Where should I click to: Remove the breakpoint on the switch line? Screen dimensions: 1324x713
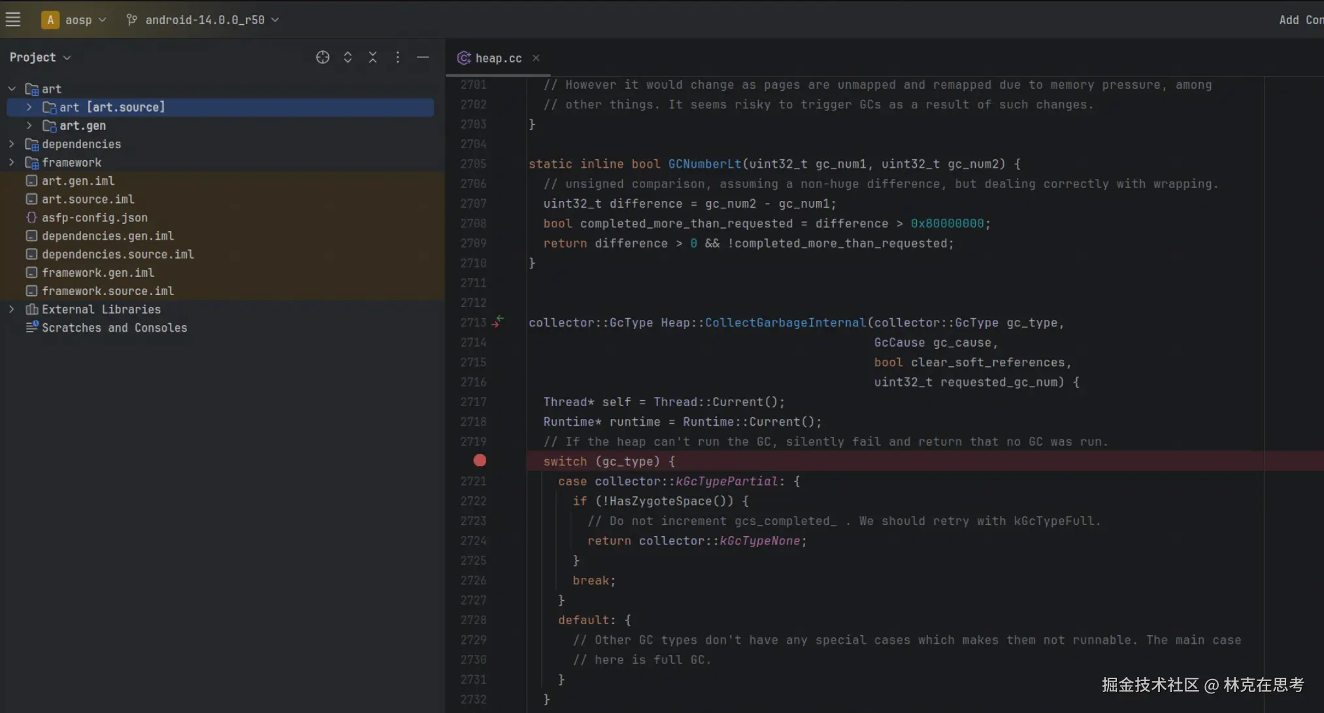pos(480,461)
